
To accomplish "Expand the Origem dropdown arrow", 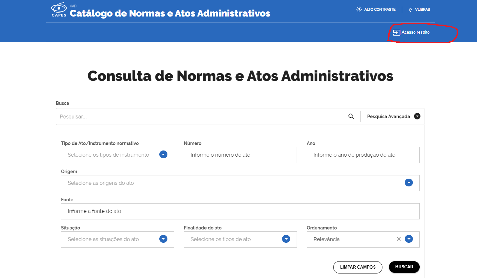I will [409, 183].
